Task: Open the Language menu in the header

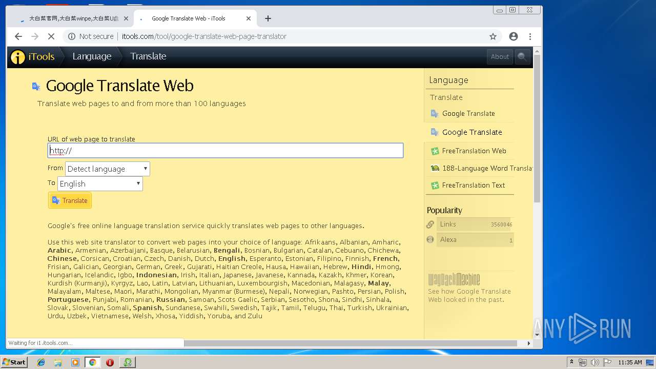Action: point(92,56)
